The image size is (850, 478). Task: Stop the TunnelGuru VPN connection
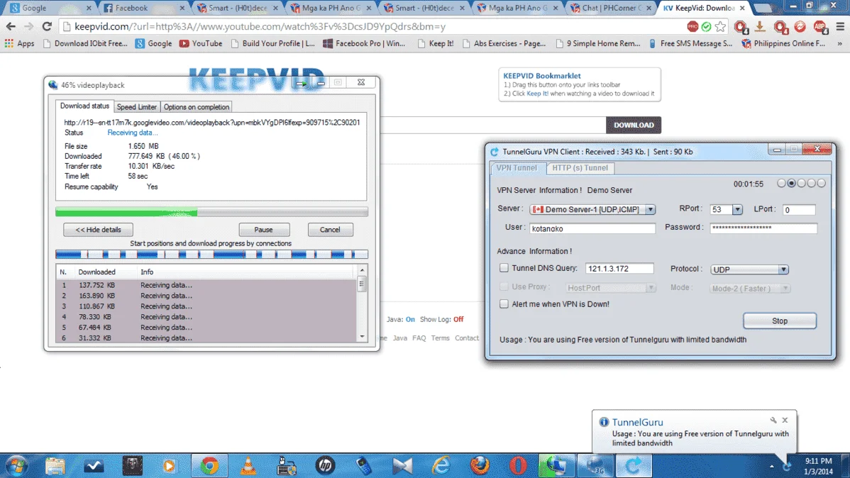click(780, 321)
